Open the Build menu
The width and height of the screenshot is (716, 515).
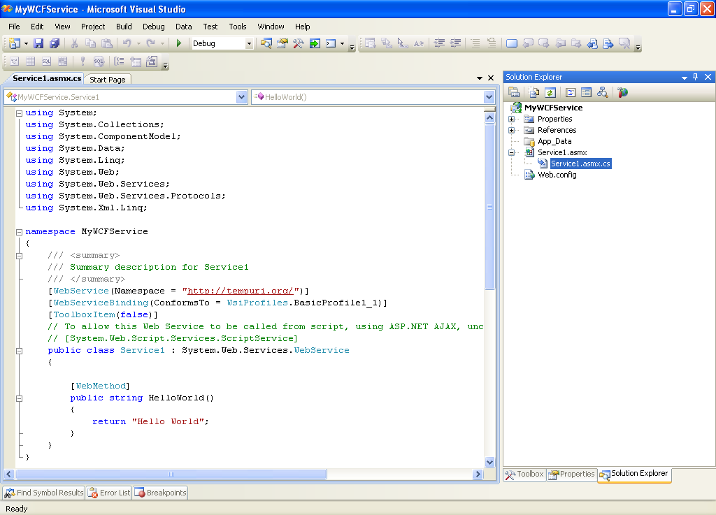(x=124, y=27)
